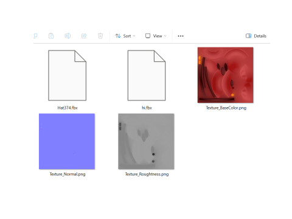
Task: Select the Texture_BaseColor.png thumbnail
Action: click(x=225, y=75)
